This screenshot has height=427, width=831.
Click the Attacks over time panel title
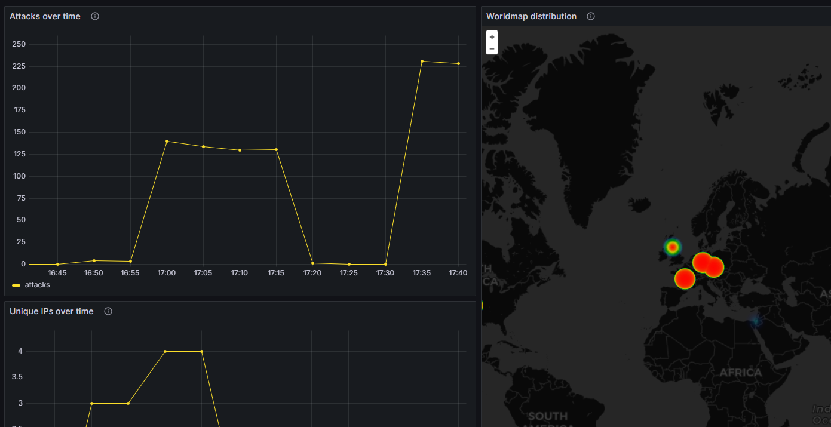point(45,16)
